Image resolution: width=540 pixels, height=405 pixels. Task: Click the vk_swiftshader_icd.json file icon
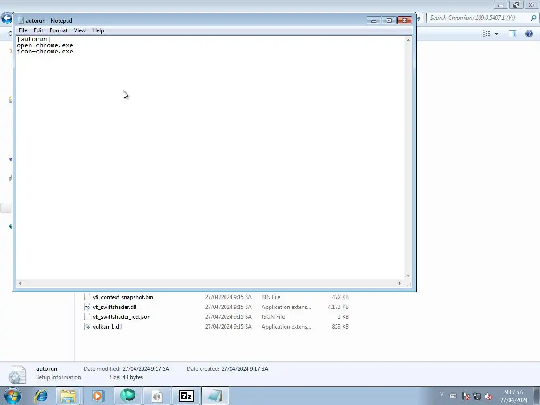pos(88,317)
